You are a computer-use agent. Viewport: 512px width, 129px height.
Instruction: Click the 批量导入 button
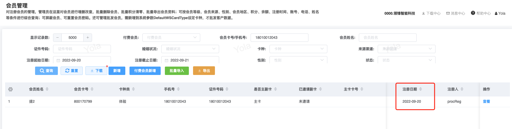[x=177, y=71]
